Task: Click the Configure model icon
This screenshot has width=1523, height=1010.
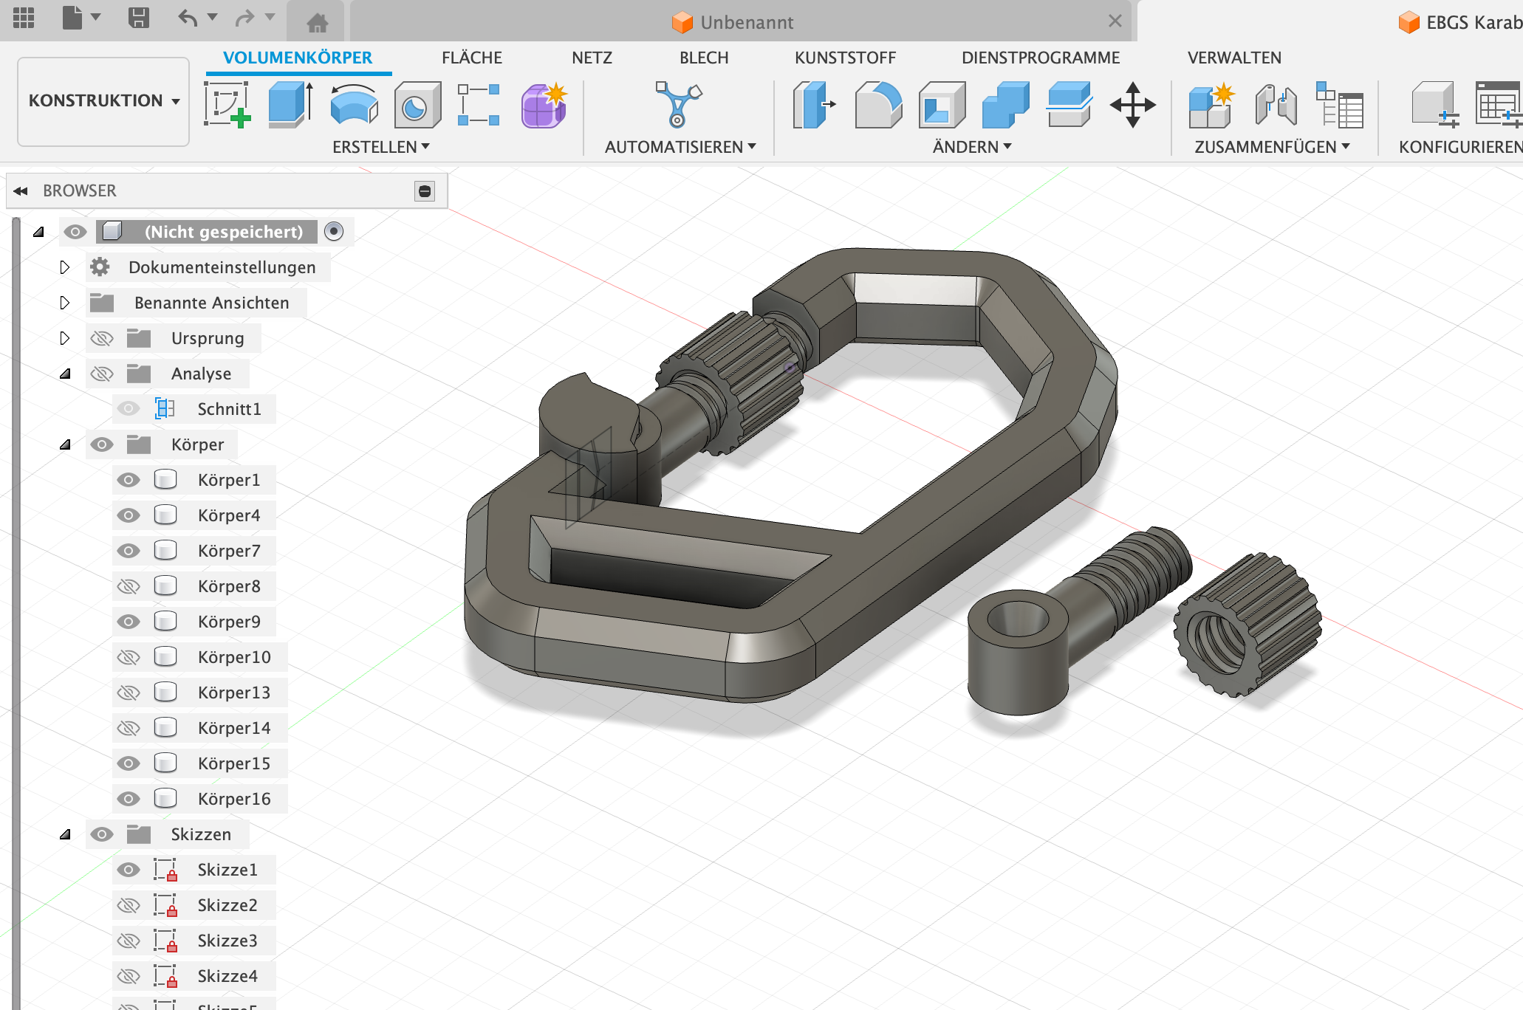Action: [x=1435, y=106]
